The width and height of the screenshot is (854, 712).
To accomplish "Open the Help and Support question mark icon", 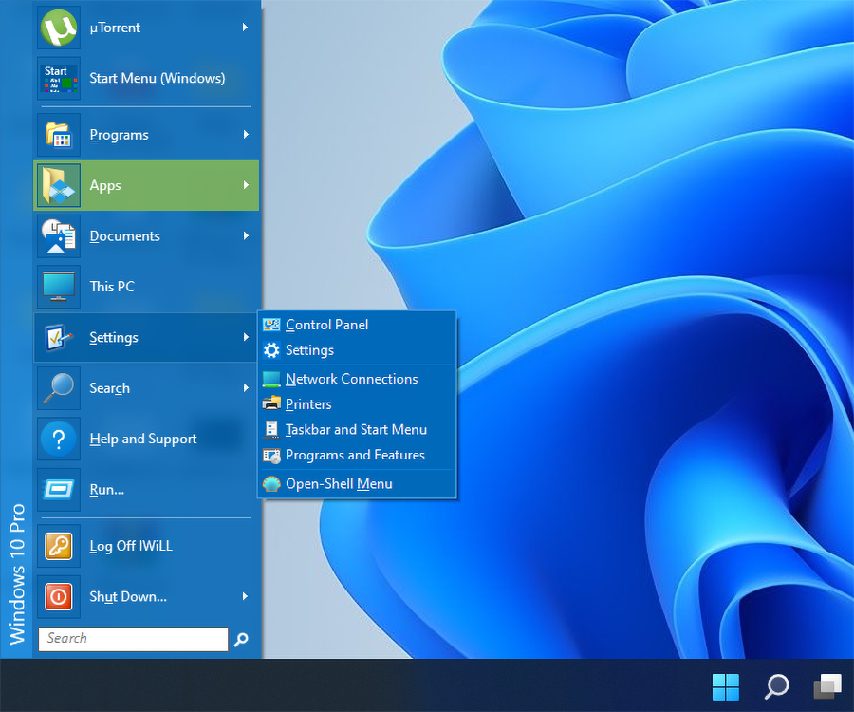I will [58, 439].
